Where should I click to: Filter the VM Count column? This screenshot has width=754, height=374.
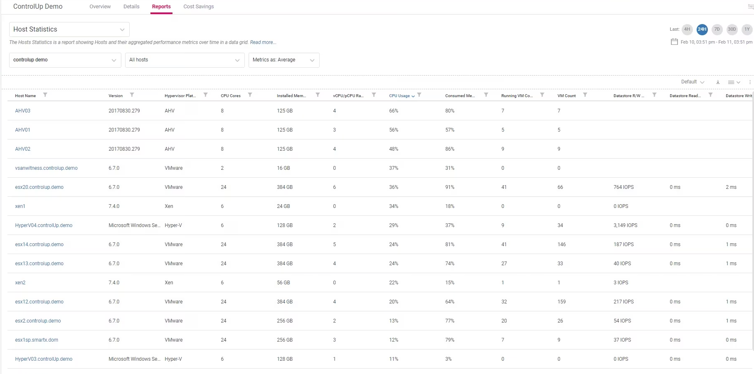(585, 95)
